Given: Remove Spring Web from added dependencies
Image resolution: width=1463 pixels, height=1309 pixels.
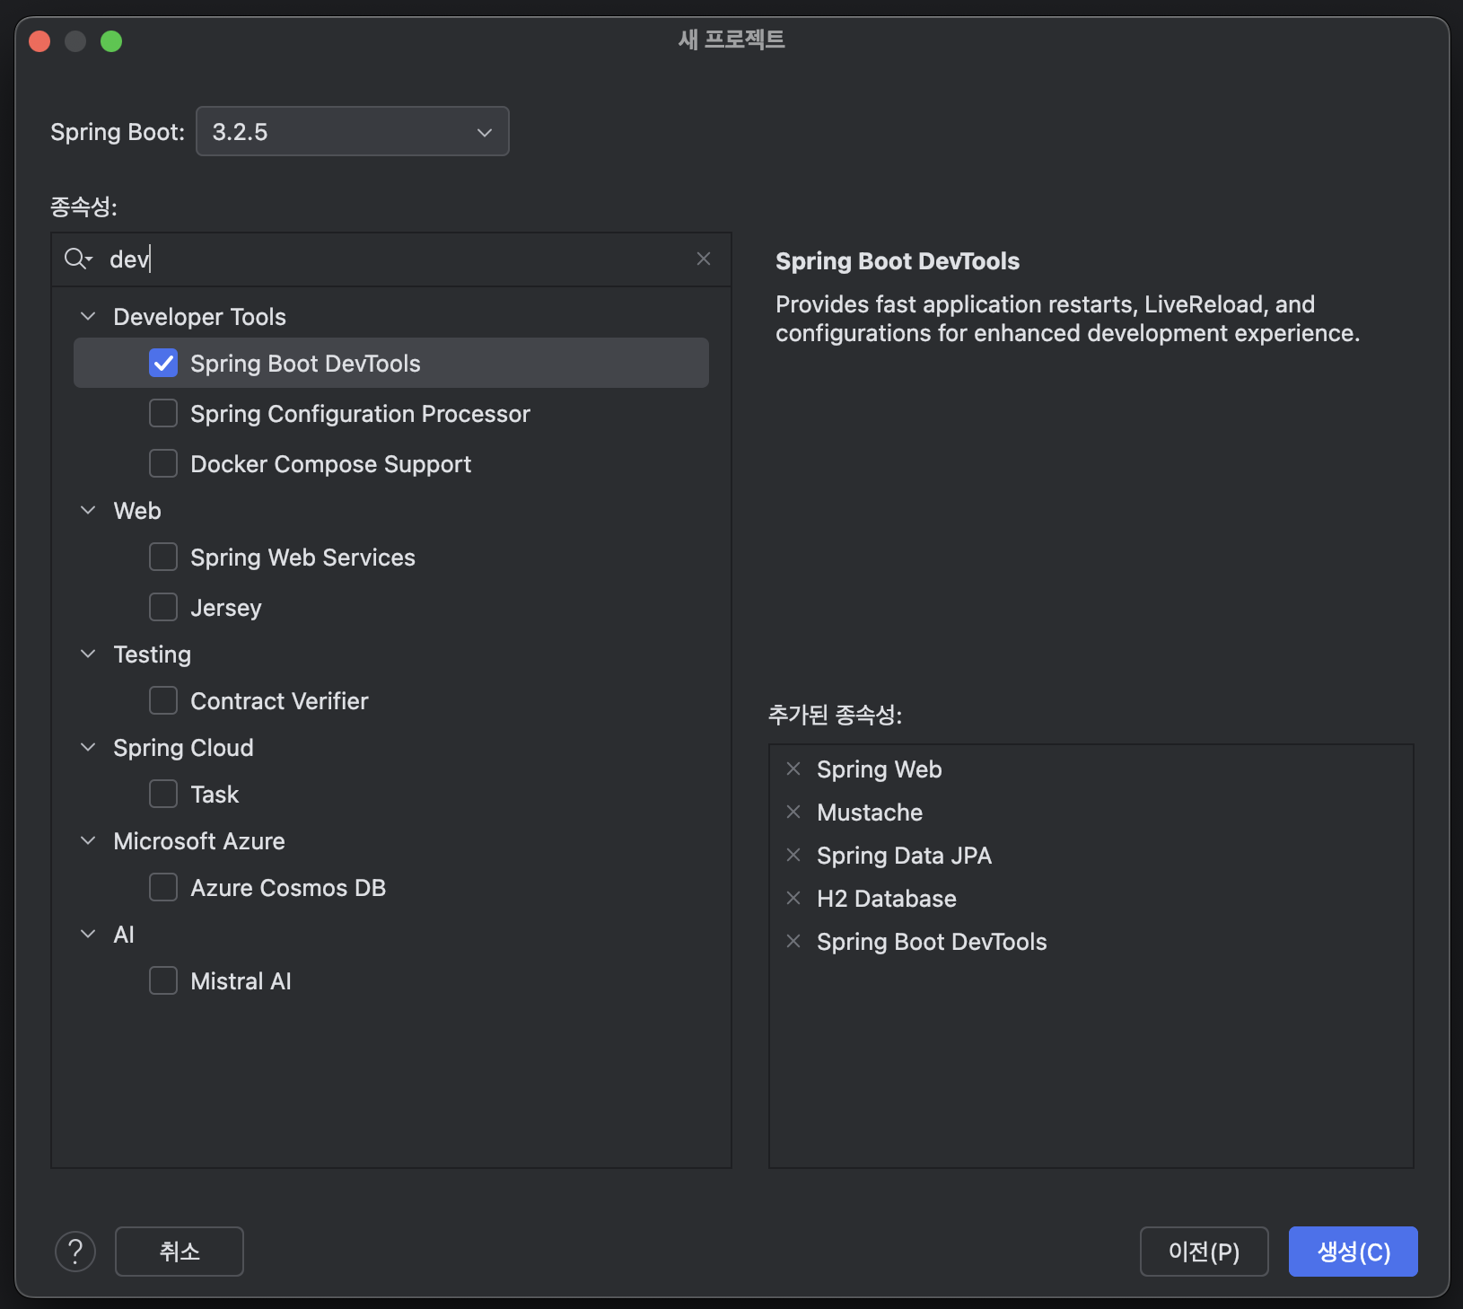Looking at the screenshot, I should pos(793,769).
